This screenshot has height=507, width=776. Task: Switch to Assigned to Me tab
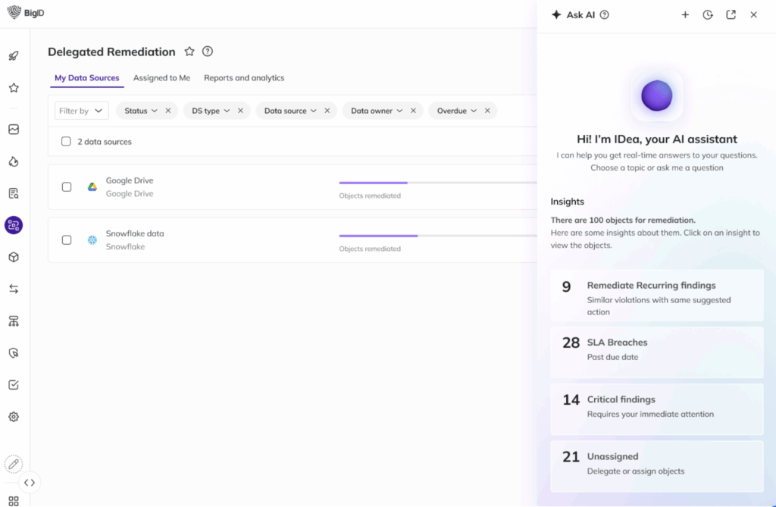(161, 78)
